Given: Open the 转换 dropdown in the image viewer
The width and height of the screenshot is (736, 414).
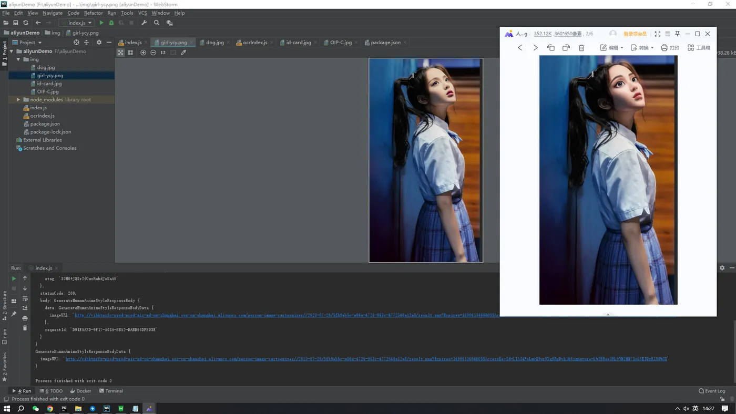Looking at the screenshot, I should click(x=642, y=48).
